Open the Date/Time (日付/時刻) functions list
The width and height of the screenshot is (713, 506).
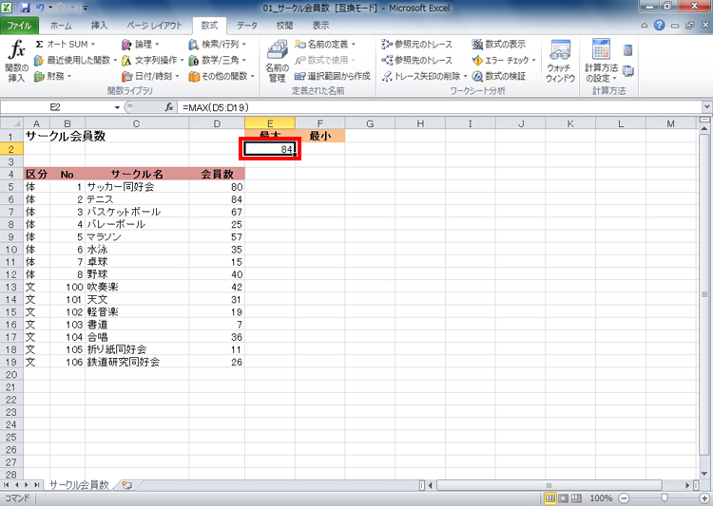pyautogui.click(x=150, y=76)
